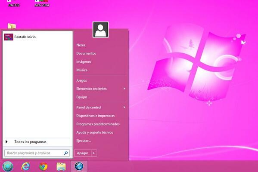Open Imágenes library
Screen dimensions: 258x172
[x=84, y=62]
